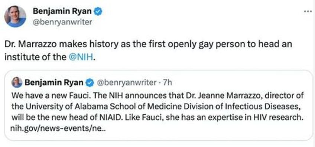The width and height of the screenshot is (315, 147).
Task: Click the 'institute of the' text before @NIH
Action: click(x=35, y=57)
